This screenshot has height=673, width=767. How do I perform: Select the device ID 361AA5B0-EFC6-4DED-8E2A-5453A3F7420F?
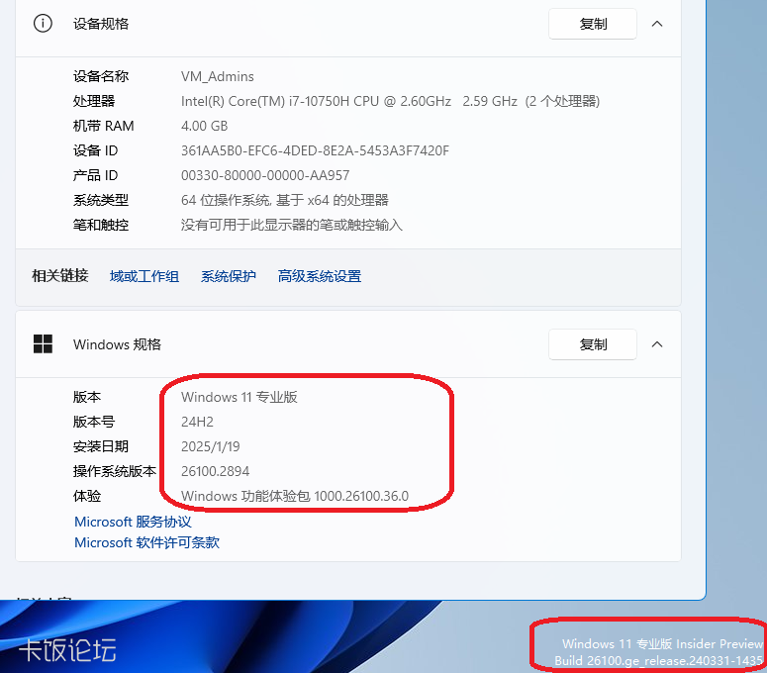315,150
